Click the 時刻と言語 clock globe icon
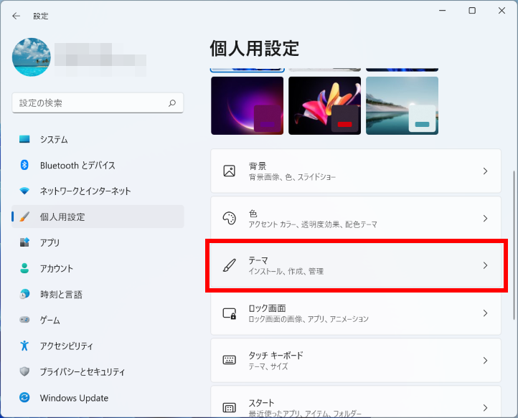This screenshot has height=418, width=518. [x=24, y=294]
